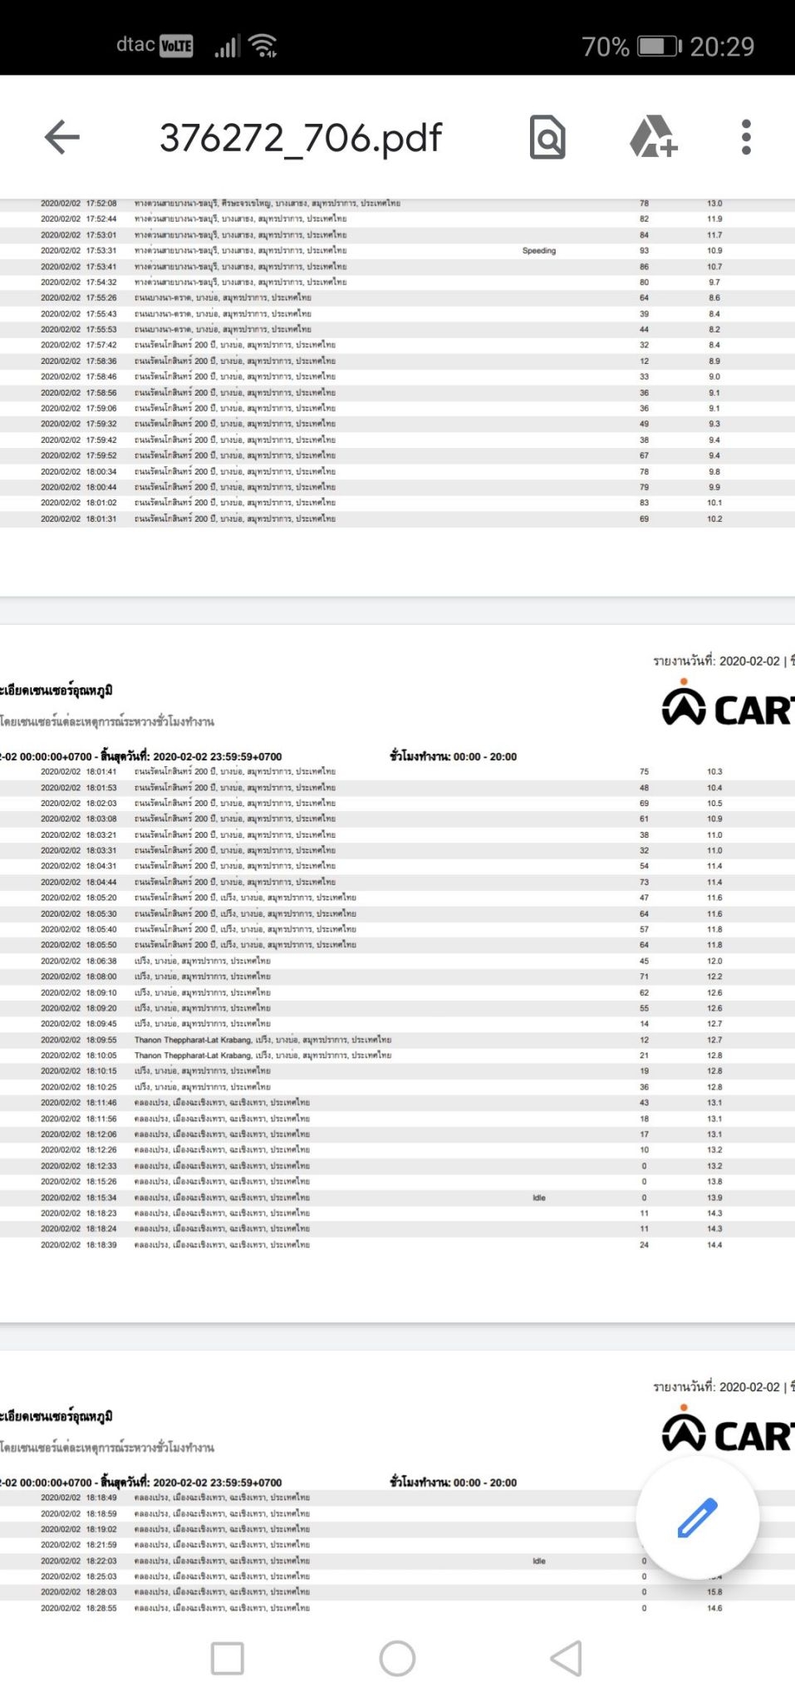The width and height of the screenshot is (795, 1702).
Task: Open the find-in-document search icon
Action: tap(547, 137)
